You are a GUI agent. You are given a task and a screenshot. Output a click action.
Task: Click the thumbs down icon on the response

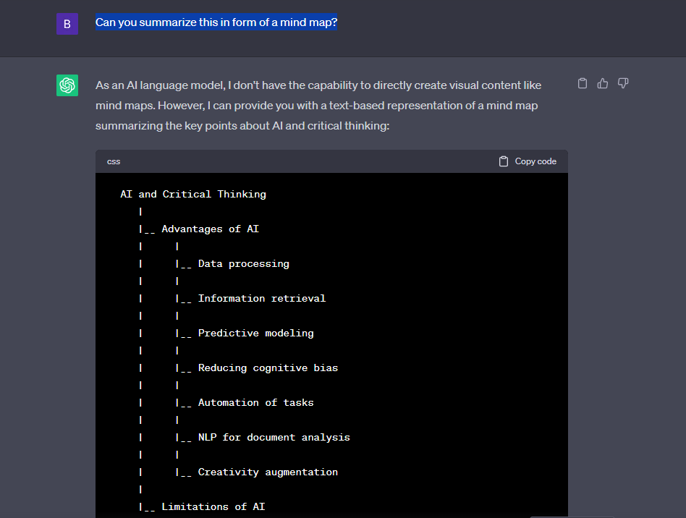[622, 84]
